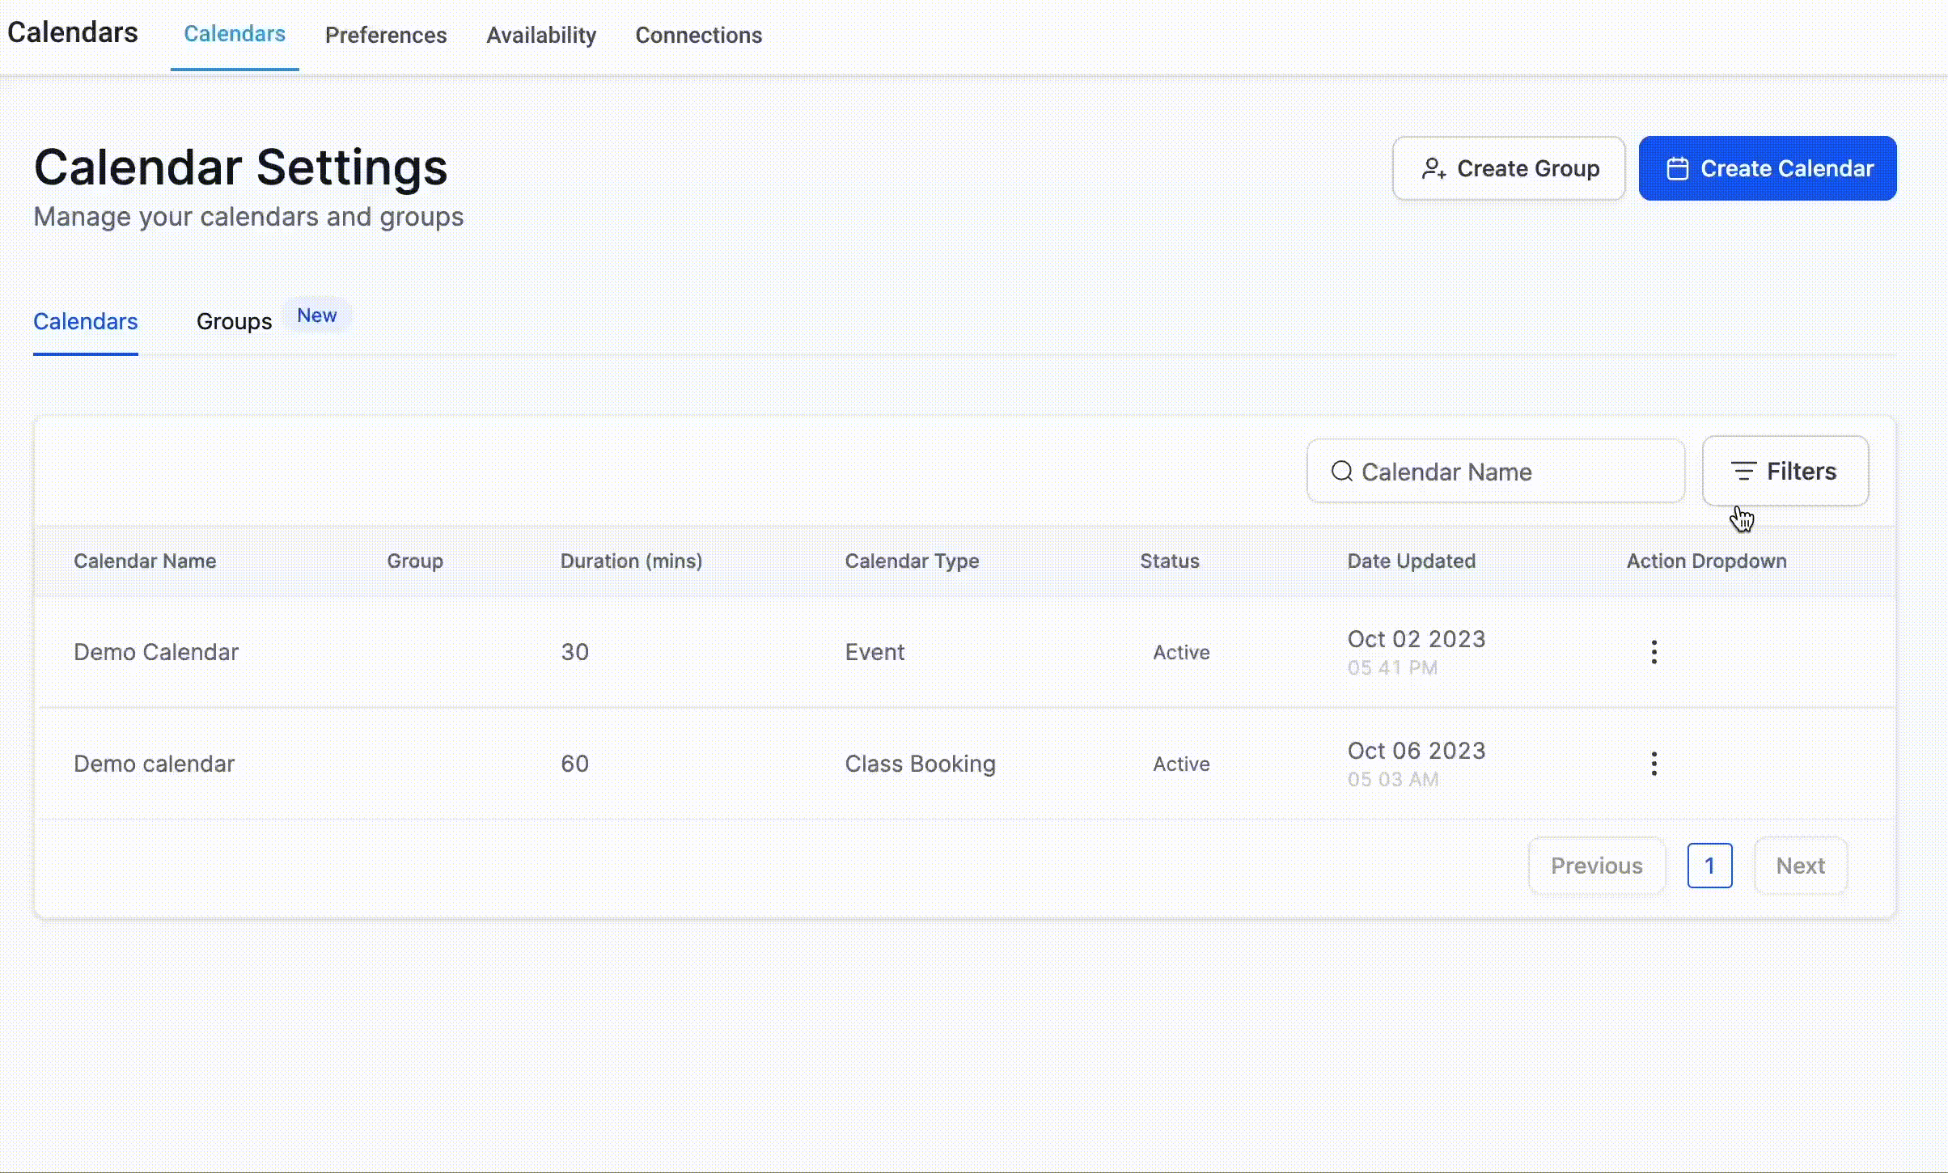
Task: Open Preferences in top navigation
Action: pyautogui.click(x=386, y=35)
